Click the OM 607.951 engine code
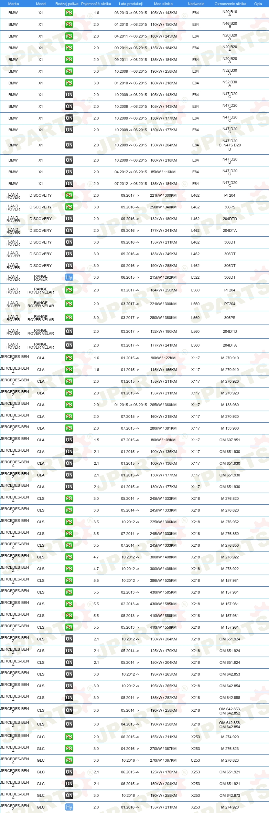Screen dimensions: 269x813 [x=230, y=440]
